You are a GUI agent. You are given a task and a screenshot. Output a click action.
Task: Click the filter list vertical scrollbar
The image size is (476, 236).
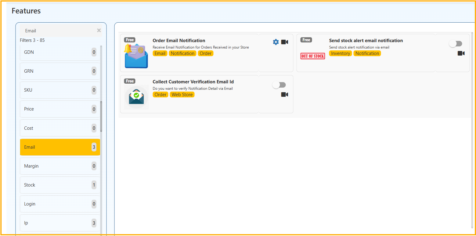point(101,116)
